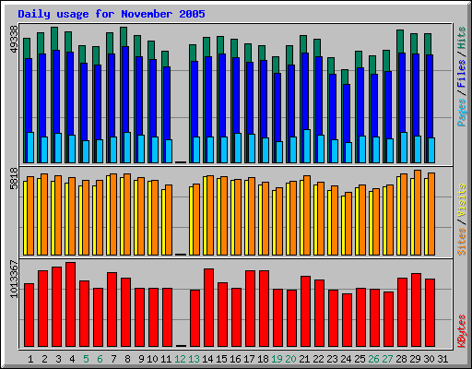
Task: Click the red KBytes bar for day 14
Action: coord(208,308)
